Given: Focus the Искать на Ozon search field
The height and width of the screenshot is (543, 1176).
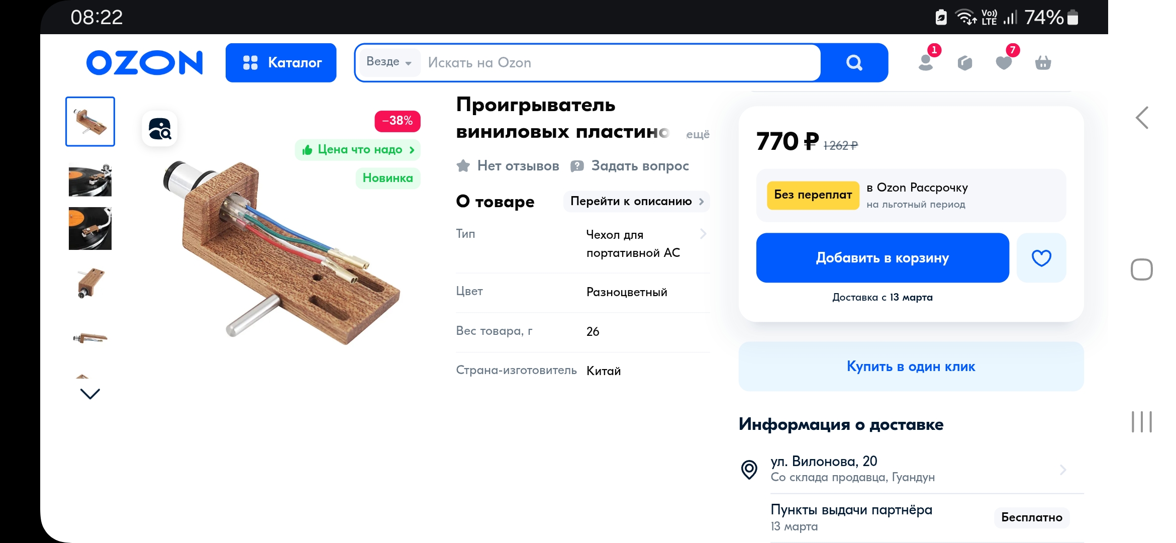Looking at the screenshot, I should pos(621,63).
